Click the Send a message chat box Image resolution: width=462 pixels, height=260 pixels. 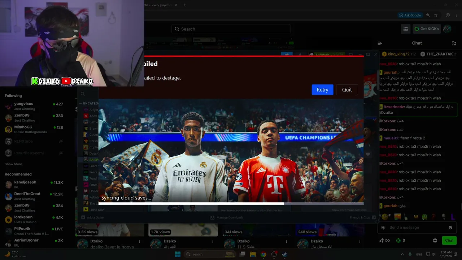417,227
